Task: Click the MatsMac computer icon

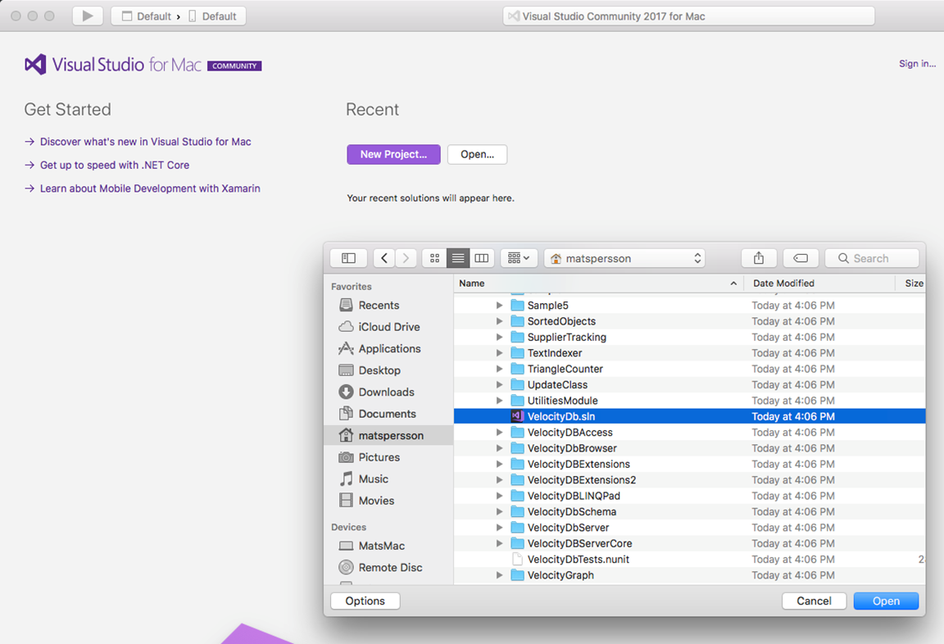Action: [346, 546]
